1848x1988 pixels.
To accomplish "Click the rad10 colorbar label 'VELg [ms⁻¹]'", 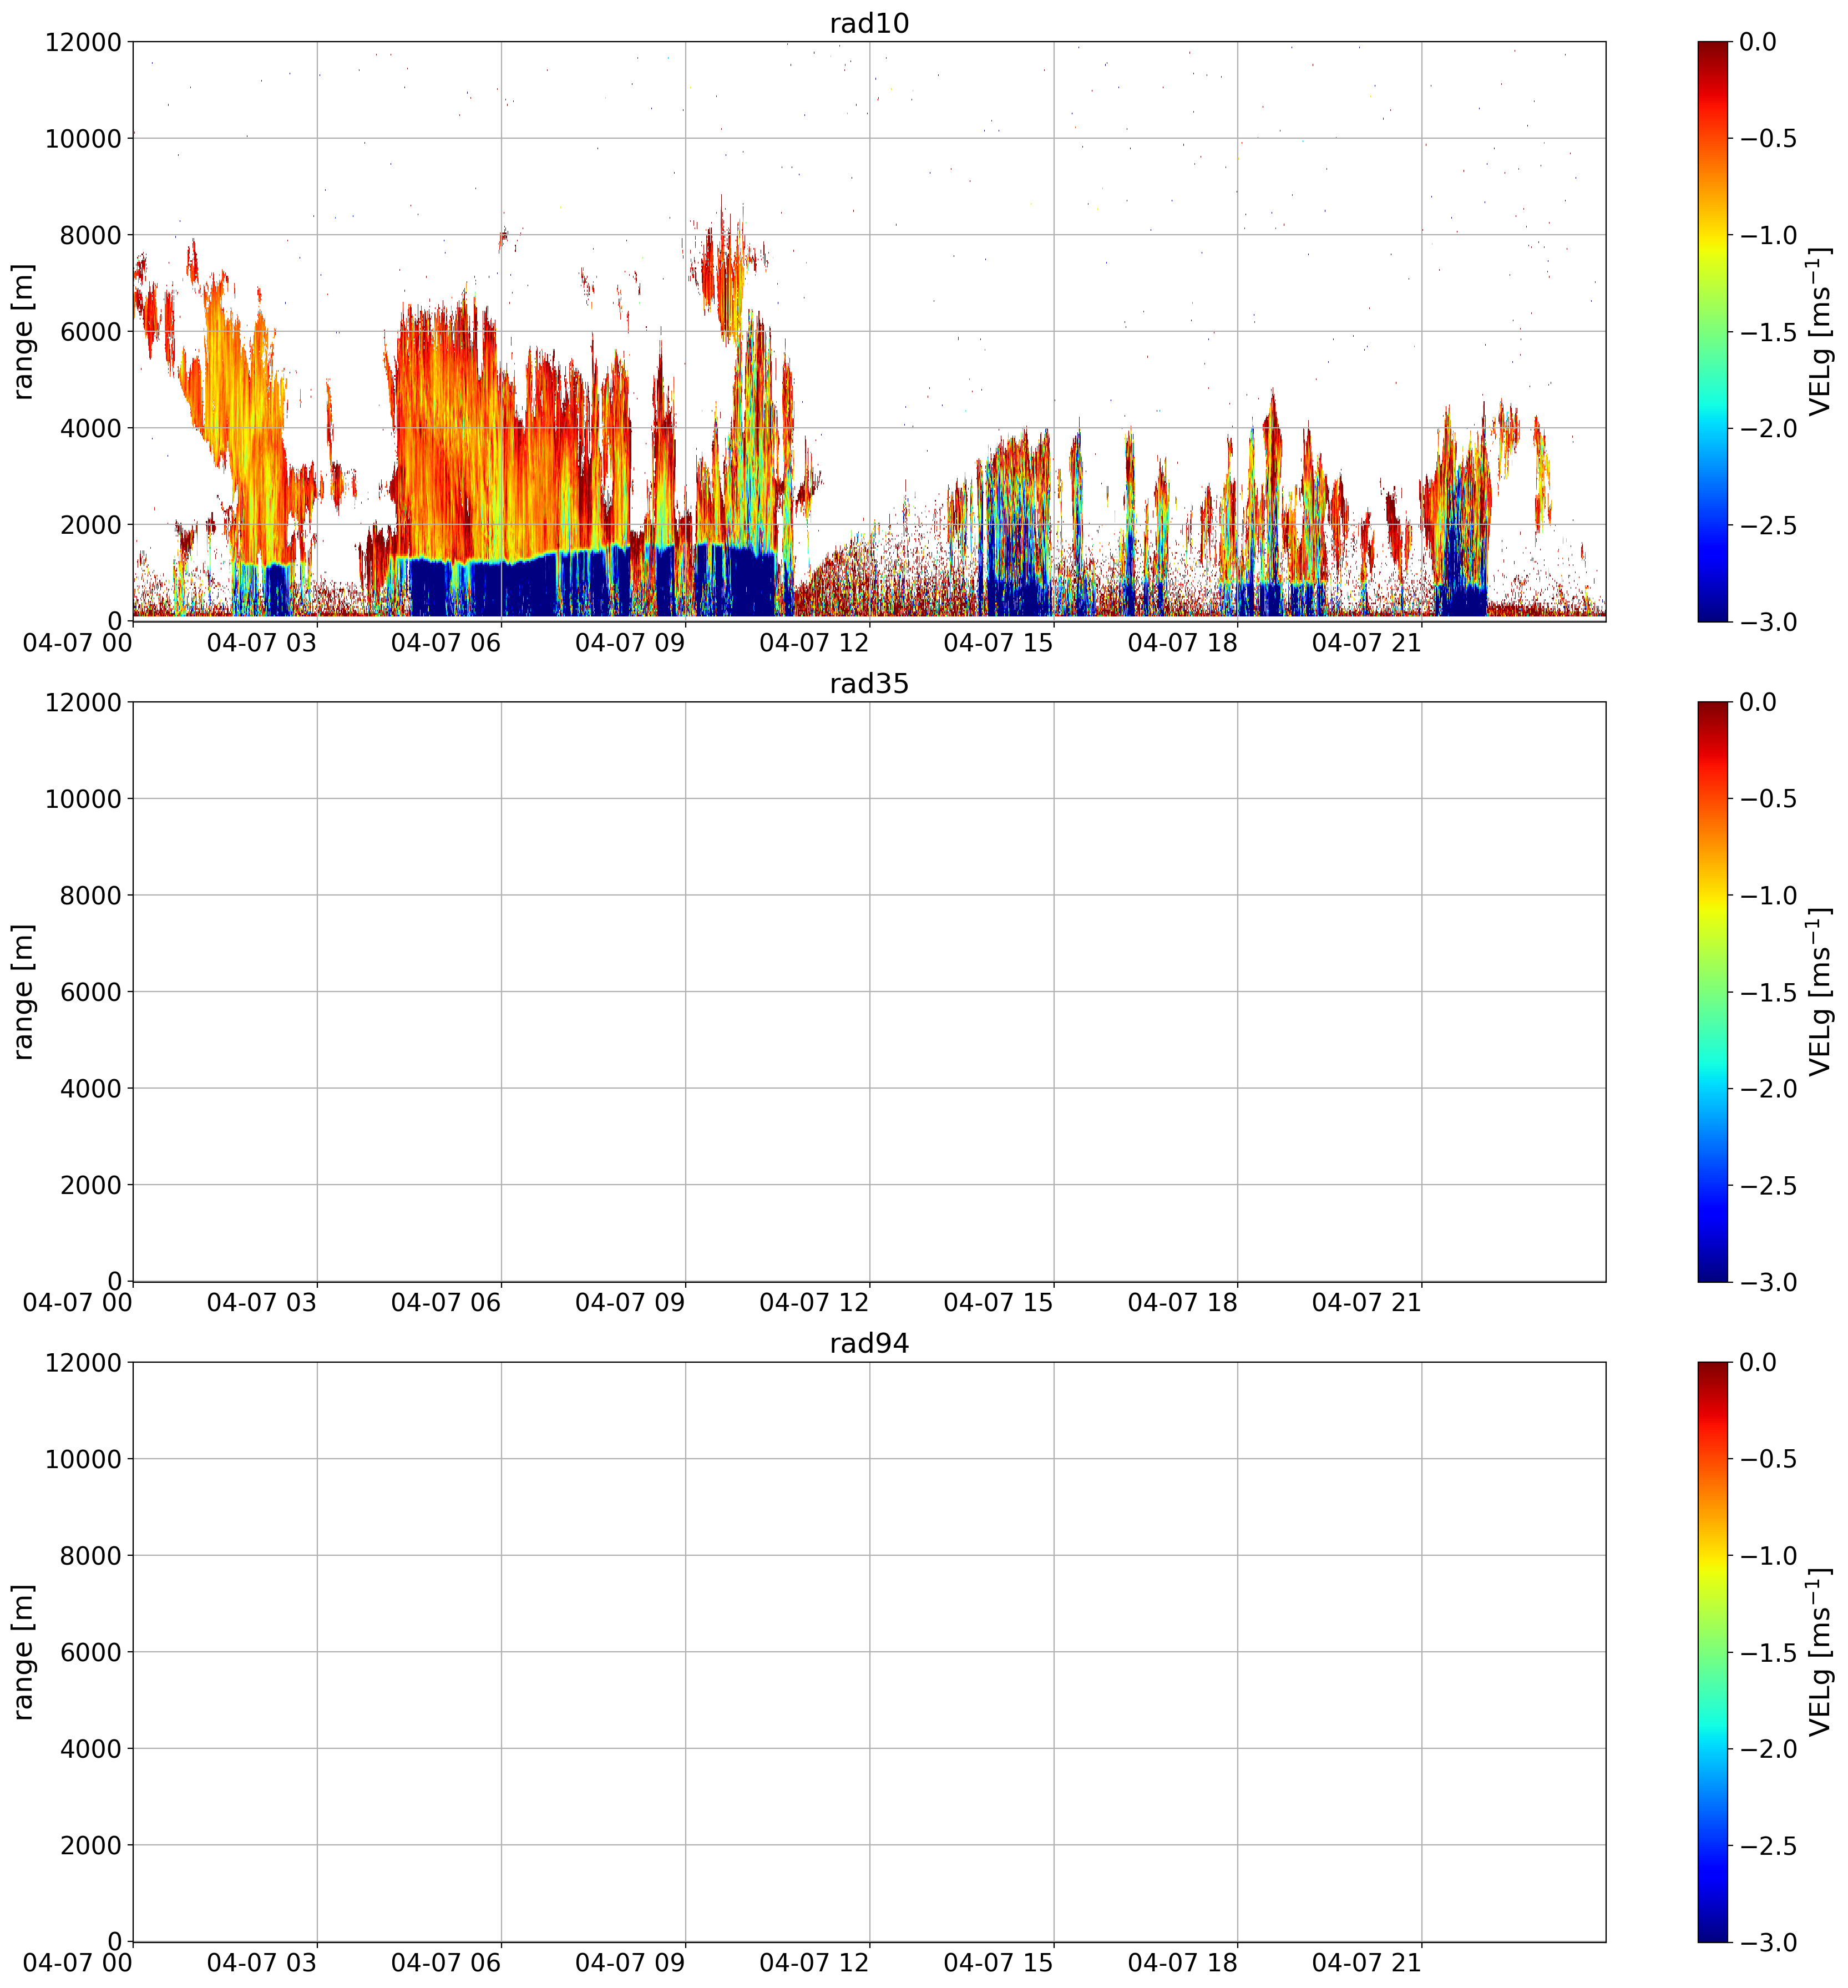I will point(1820,331).
